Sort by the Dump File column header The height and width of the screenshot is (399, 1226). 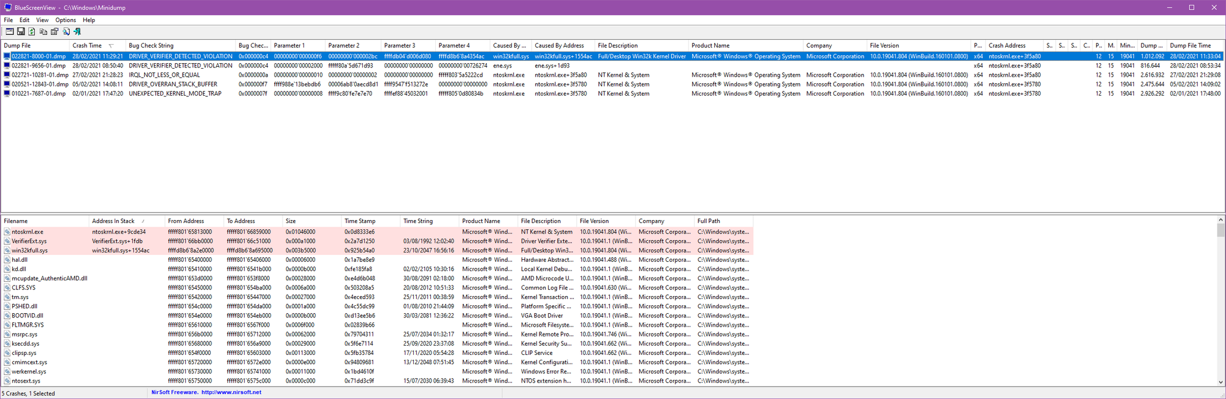(36, 45)
